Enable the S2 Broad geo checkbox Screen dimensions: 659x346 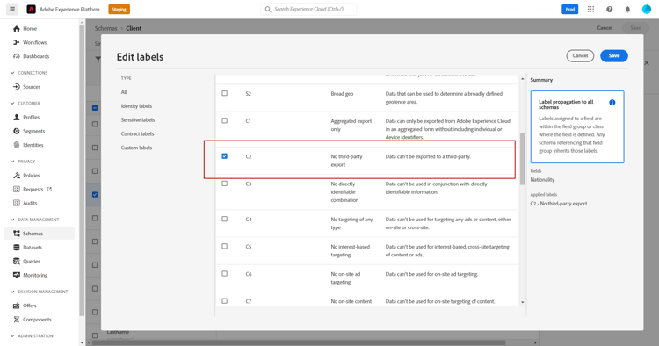click(x=224, y=93)
